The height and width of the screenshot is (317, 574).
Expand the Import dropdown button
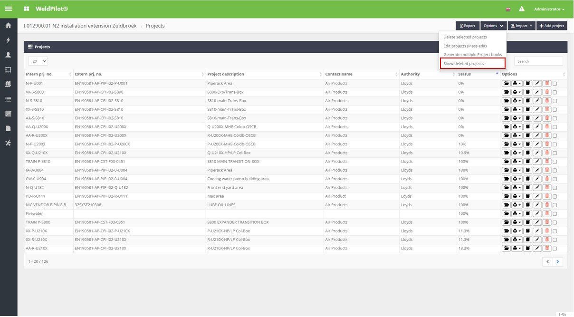click(x=521, y=26)
